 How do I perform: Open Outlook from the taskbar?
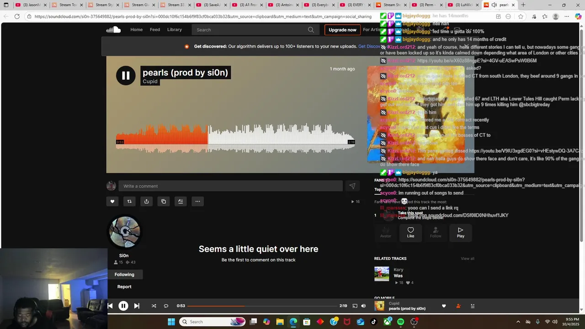click(360, 322)
